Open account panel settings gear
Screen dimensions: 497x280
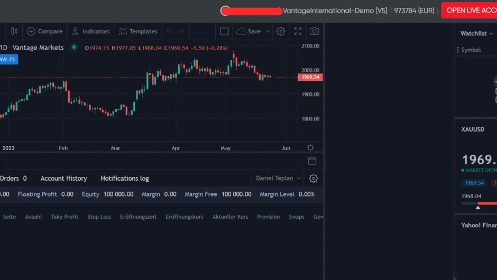(314, 179)
